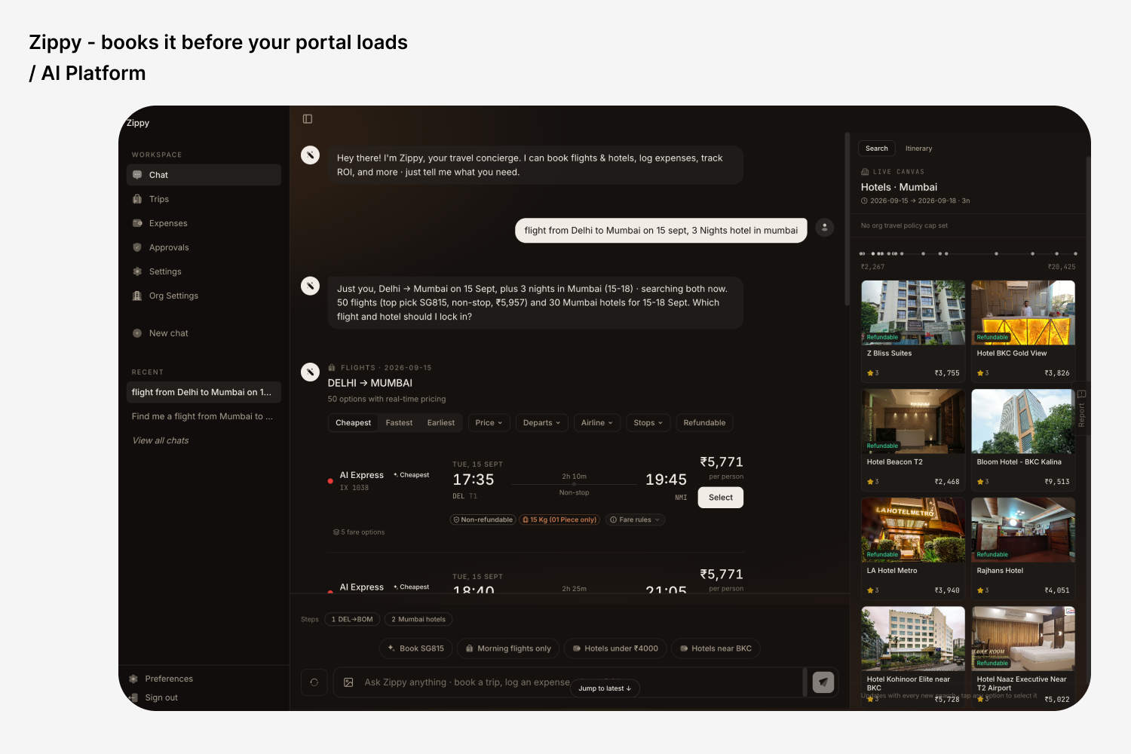Open recent chat 'Find me a flight from Mumbai'
Image resolution: width=1131 pixels, height=754 pixels.
204,416
